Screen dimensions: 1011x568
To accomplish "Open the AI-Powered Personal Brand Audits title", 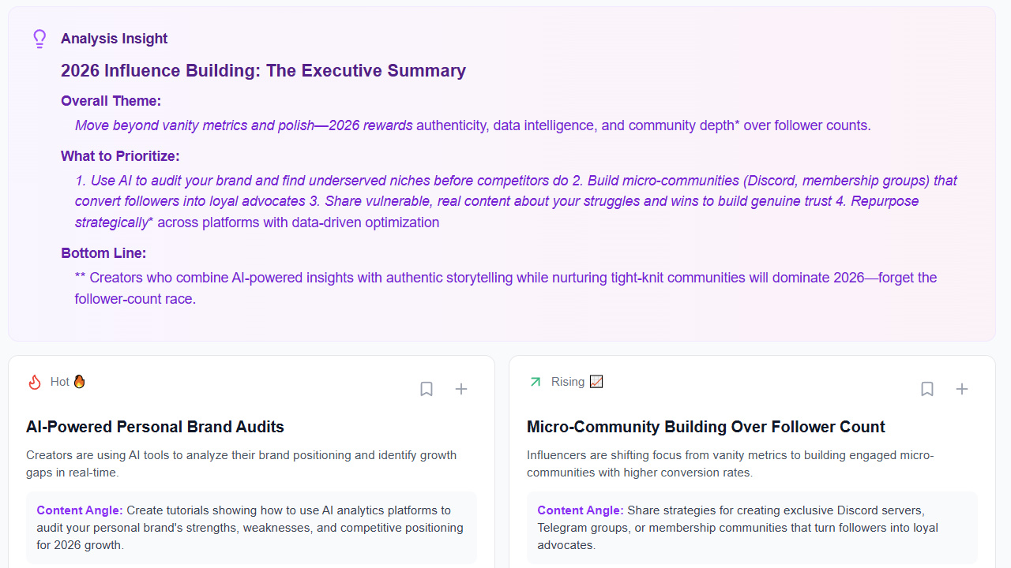I will coord(155,427).
